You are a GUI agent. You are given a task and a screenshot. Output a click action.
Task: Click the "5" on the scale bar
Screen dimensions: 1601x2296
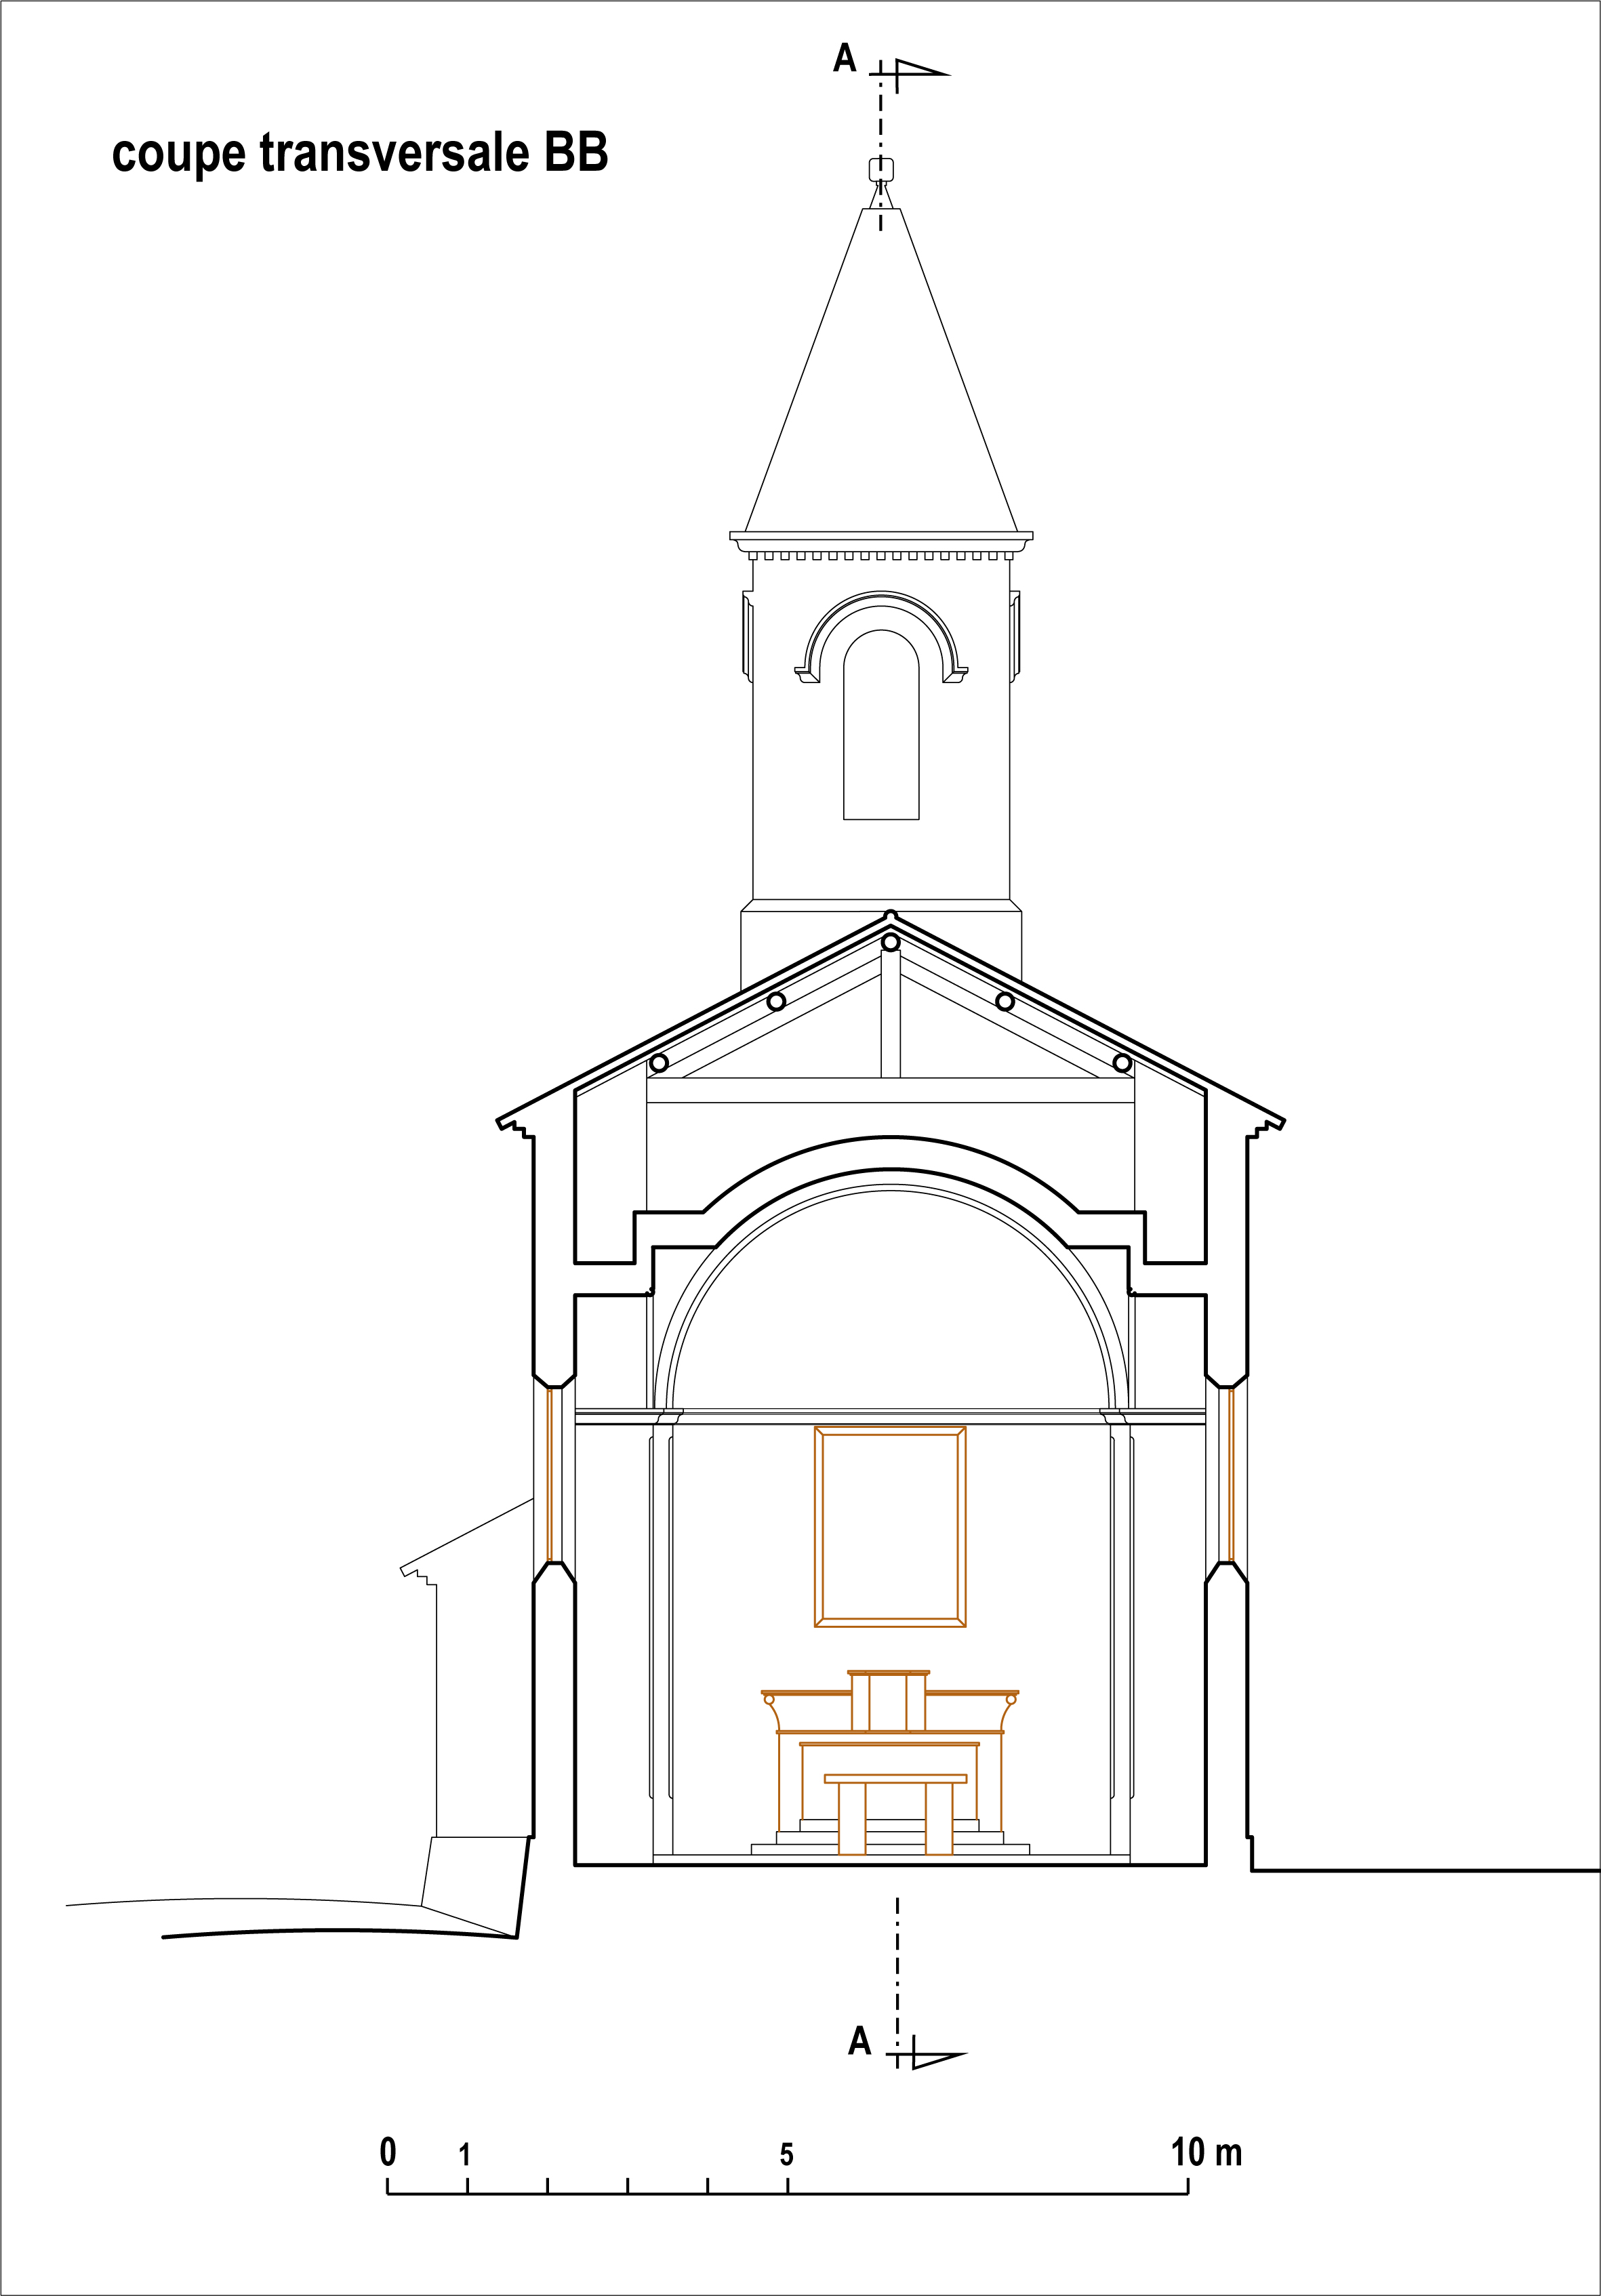[787, 2155]
